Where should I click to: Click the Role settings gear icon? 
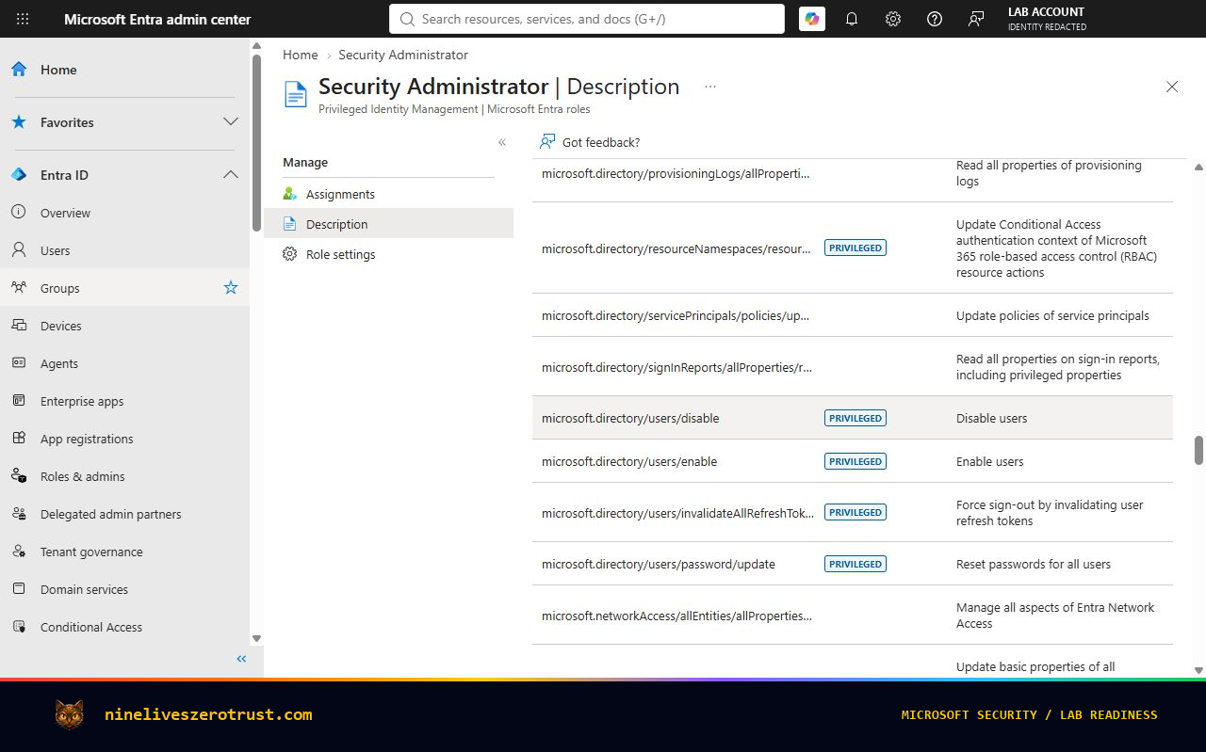[290, 254]
